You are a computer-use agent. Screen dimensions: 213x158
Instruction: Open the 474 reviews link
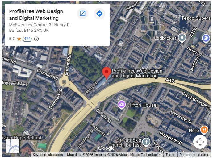tap(27, 39)
